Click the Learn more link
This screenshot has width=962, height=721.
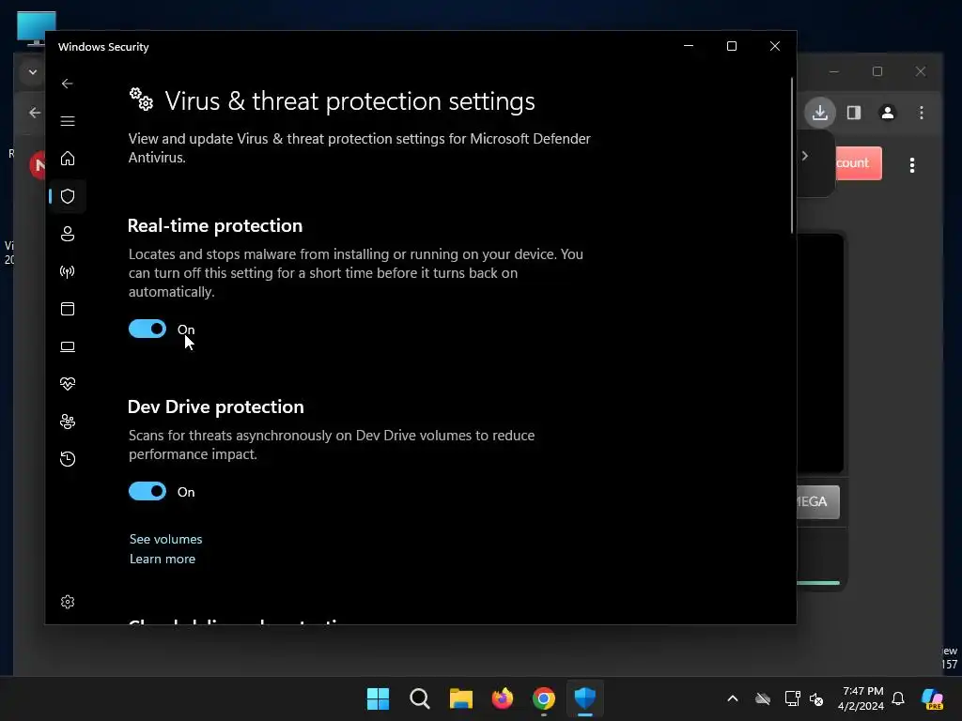[163, 559]
